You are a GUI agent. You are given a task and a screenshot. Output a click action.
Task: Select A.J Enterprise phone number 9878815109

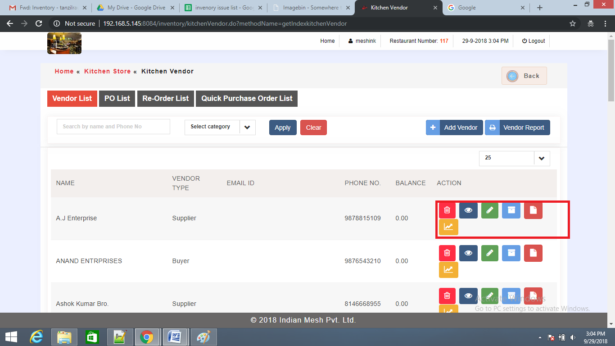pos(362,218)
